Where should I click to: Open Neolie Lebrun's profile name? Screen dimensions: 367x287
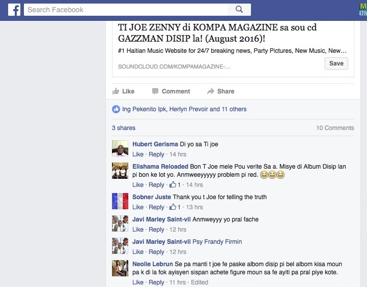coord(153,264)
